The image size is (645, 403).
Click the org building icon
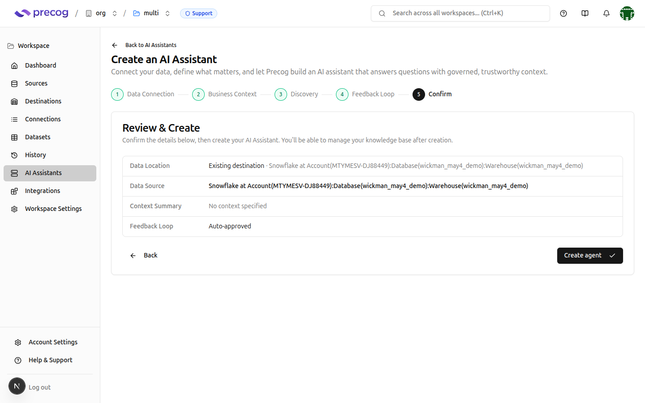(89, 13)
